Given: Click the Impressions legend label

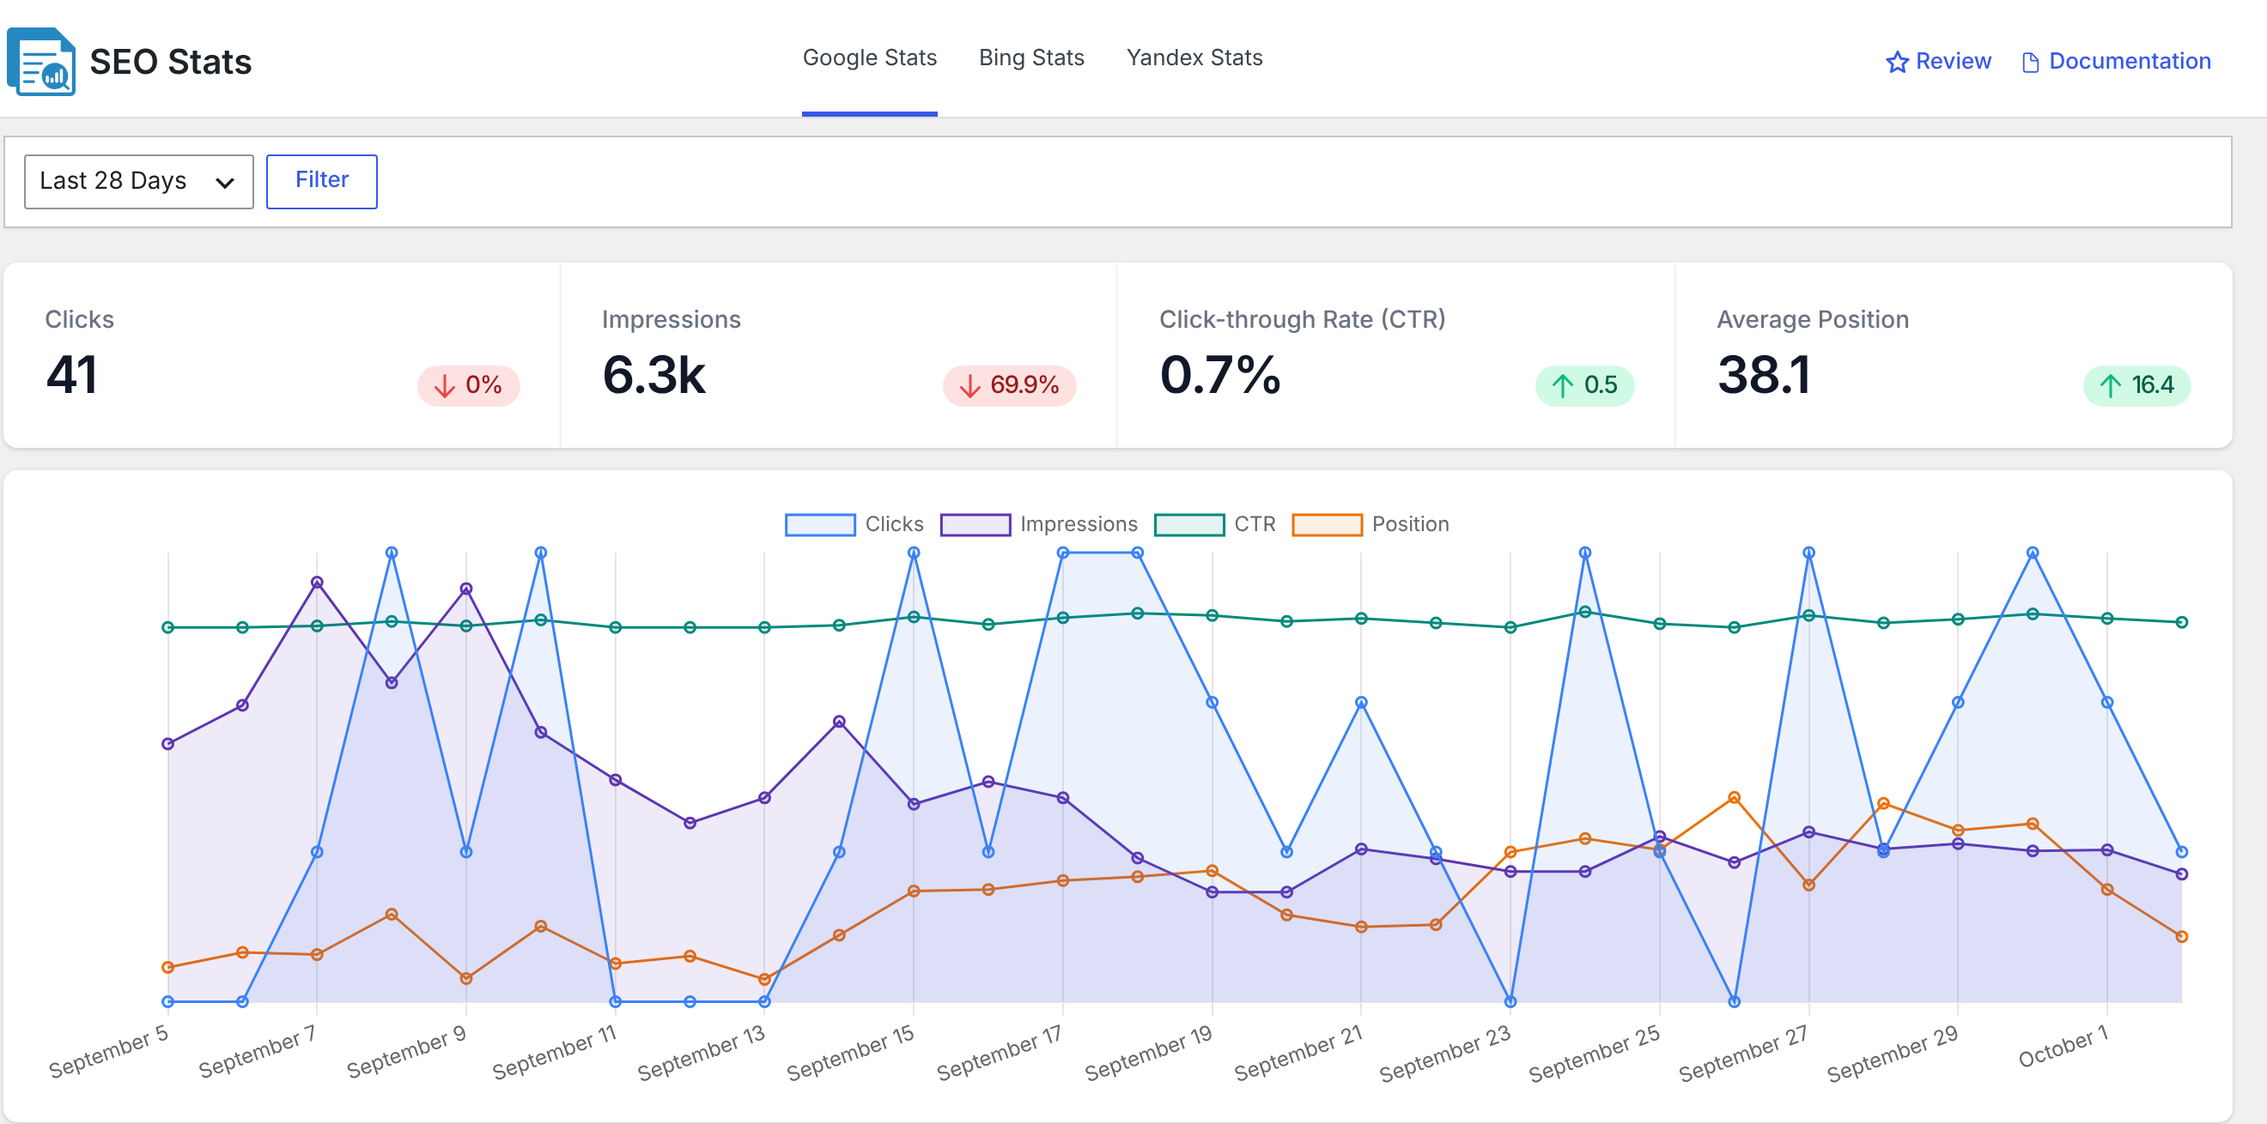Looking at the screenshot, I should coord(1078,524).
